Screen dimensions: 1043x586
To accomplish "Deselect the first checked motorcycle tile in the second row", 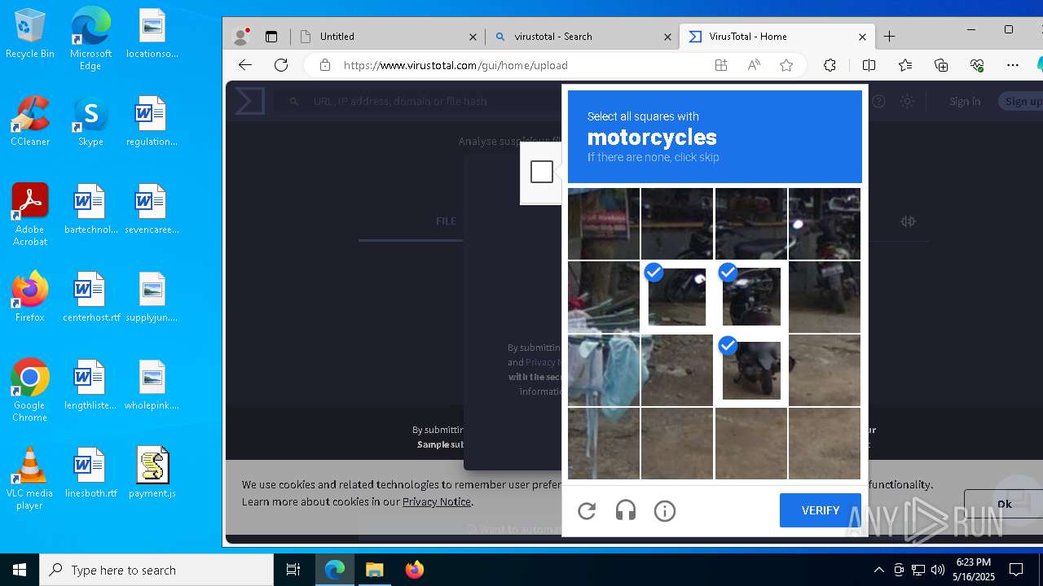I will coord(677,297).
